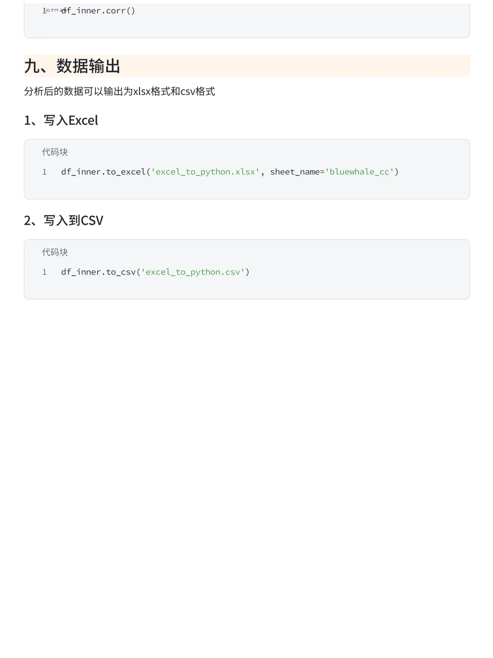Click line number 1 beside df_inner.corr()
This screenshot has height=658, width=493.
[44, 11]
